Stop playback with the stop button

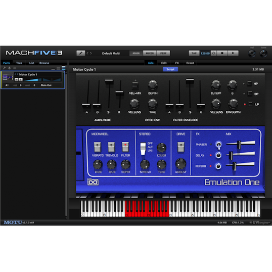pos(222,53)
